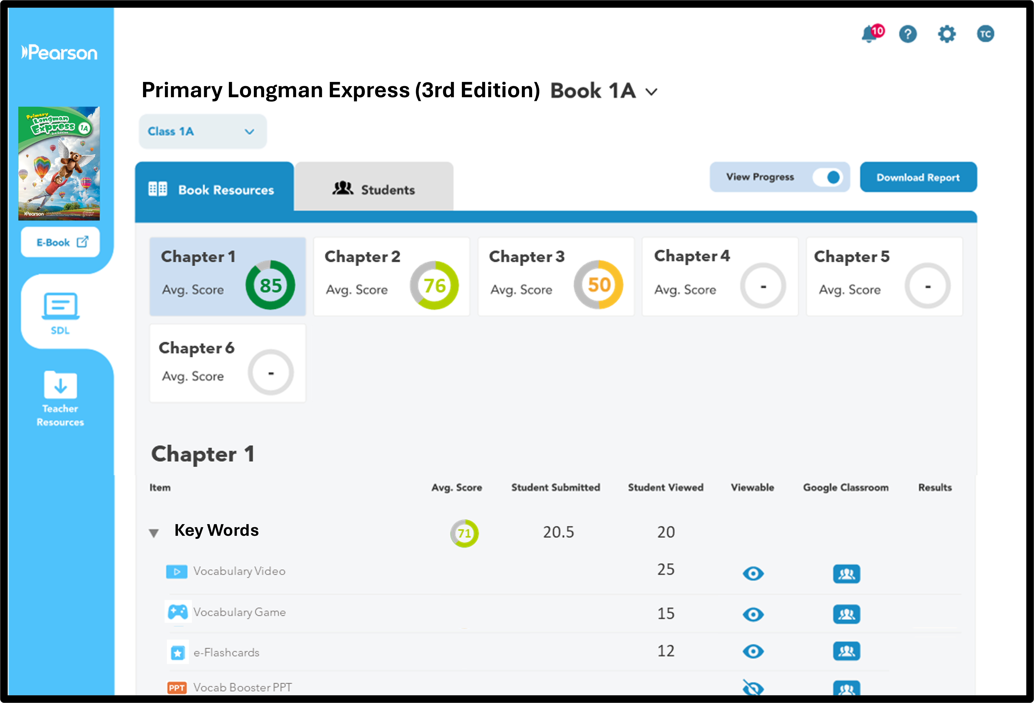Open the Book 1A chevron dropdown
The width and height of the screenshot is (1034, 703).
[651, 92]
